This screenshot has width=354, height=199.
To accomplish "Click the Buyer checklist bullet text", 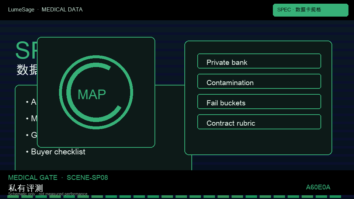I will (x=58, y=151).
